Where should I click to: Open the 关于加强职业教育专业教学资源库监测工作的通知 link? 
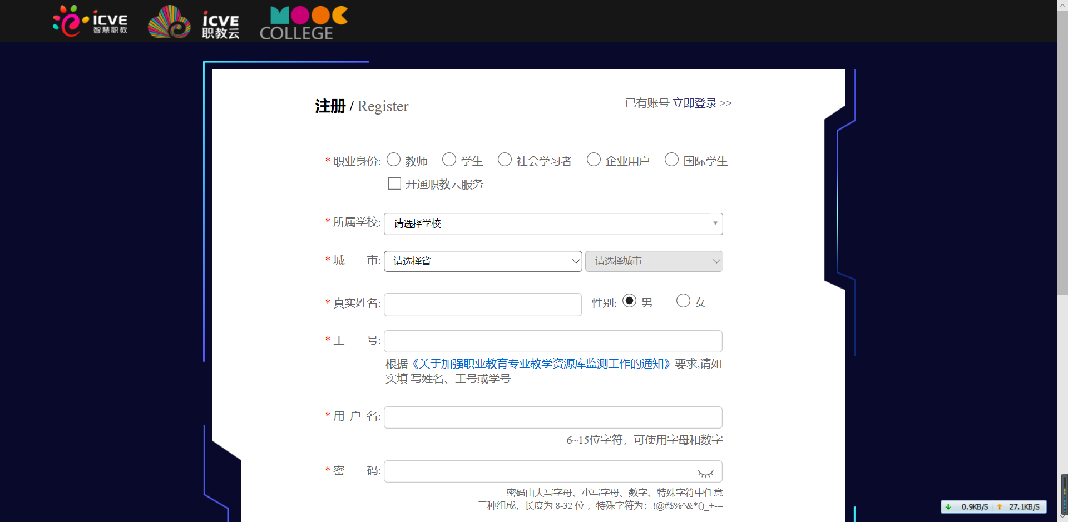point(541,364)
